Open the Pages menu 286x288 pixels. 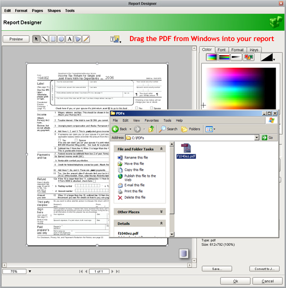(37, 10)
